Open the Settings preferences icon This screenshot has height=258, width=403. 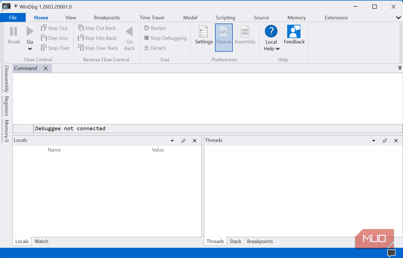point(203,32)
